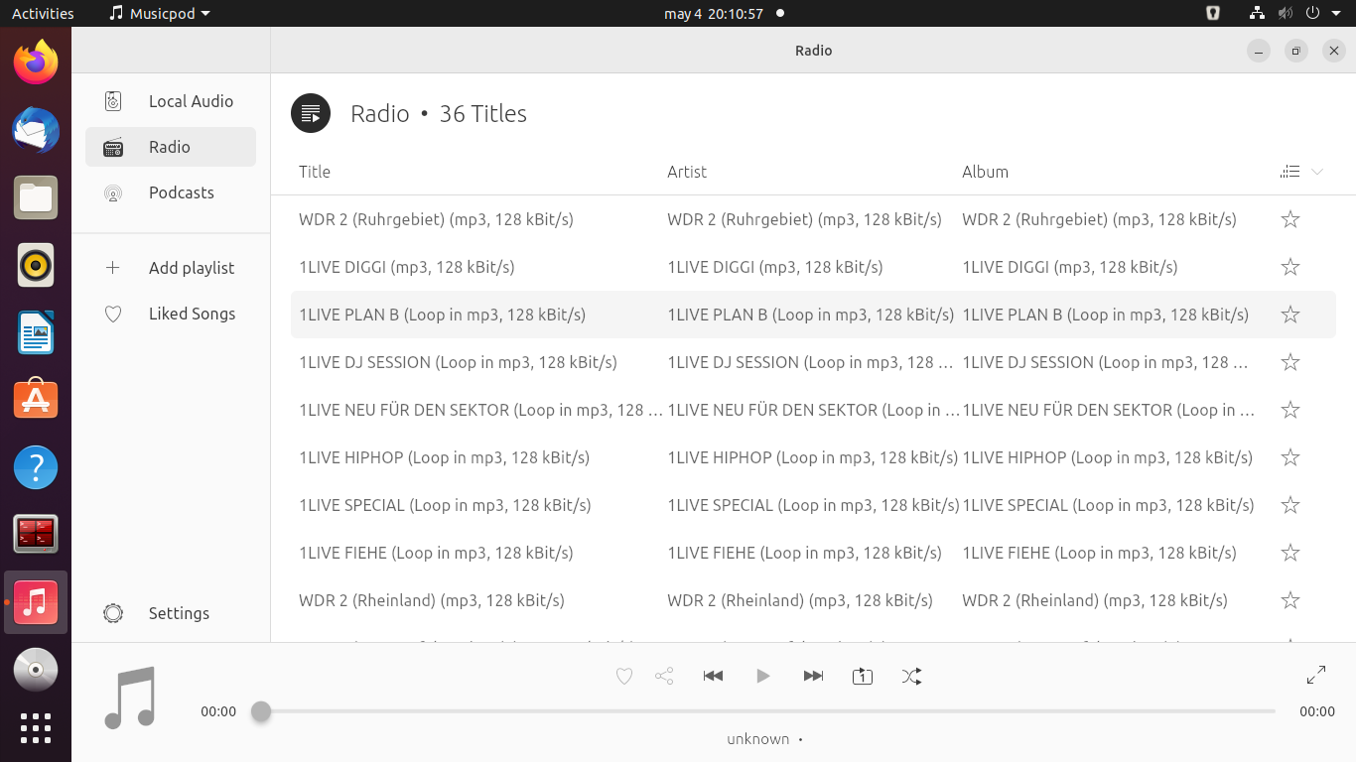This screenshot has width=1356, height=762.
Task: Click the heart like icon in player
Action: point(624,677)
